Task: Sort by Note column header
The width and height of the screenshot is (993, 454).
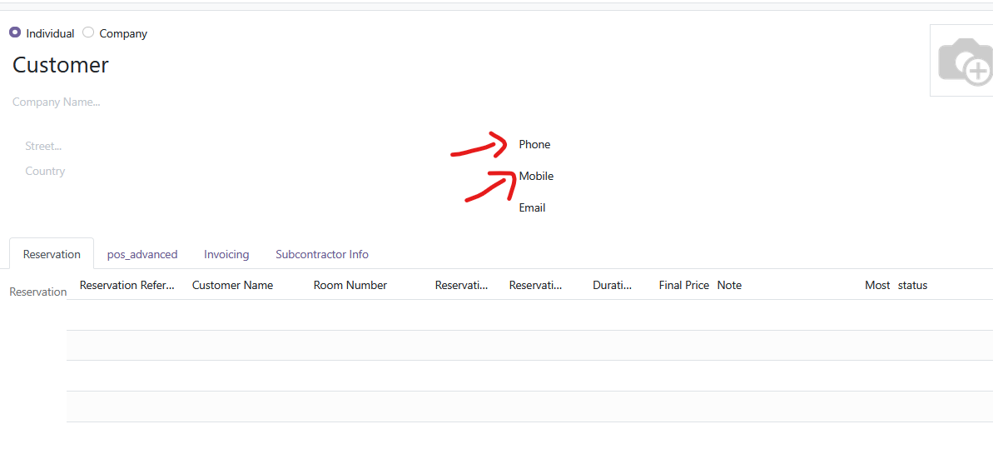Action: pyautogui.click(x=729, y=286)
